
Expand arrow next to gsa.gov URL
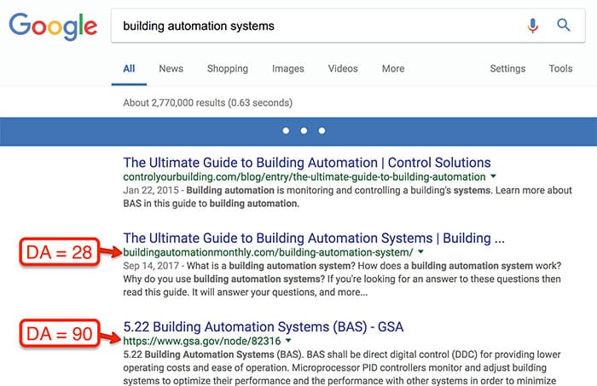click(x=288, y=340)
